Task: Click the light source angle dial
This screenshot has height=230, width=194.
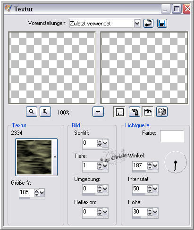Action: click(x=176, y=162)
